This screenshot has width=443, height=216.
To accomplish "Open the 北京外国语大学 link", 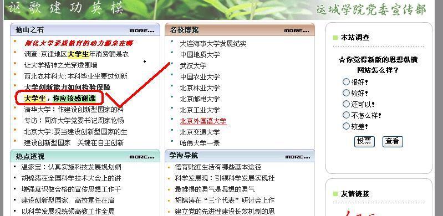I will 203,121.
